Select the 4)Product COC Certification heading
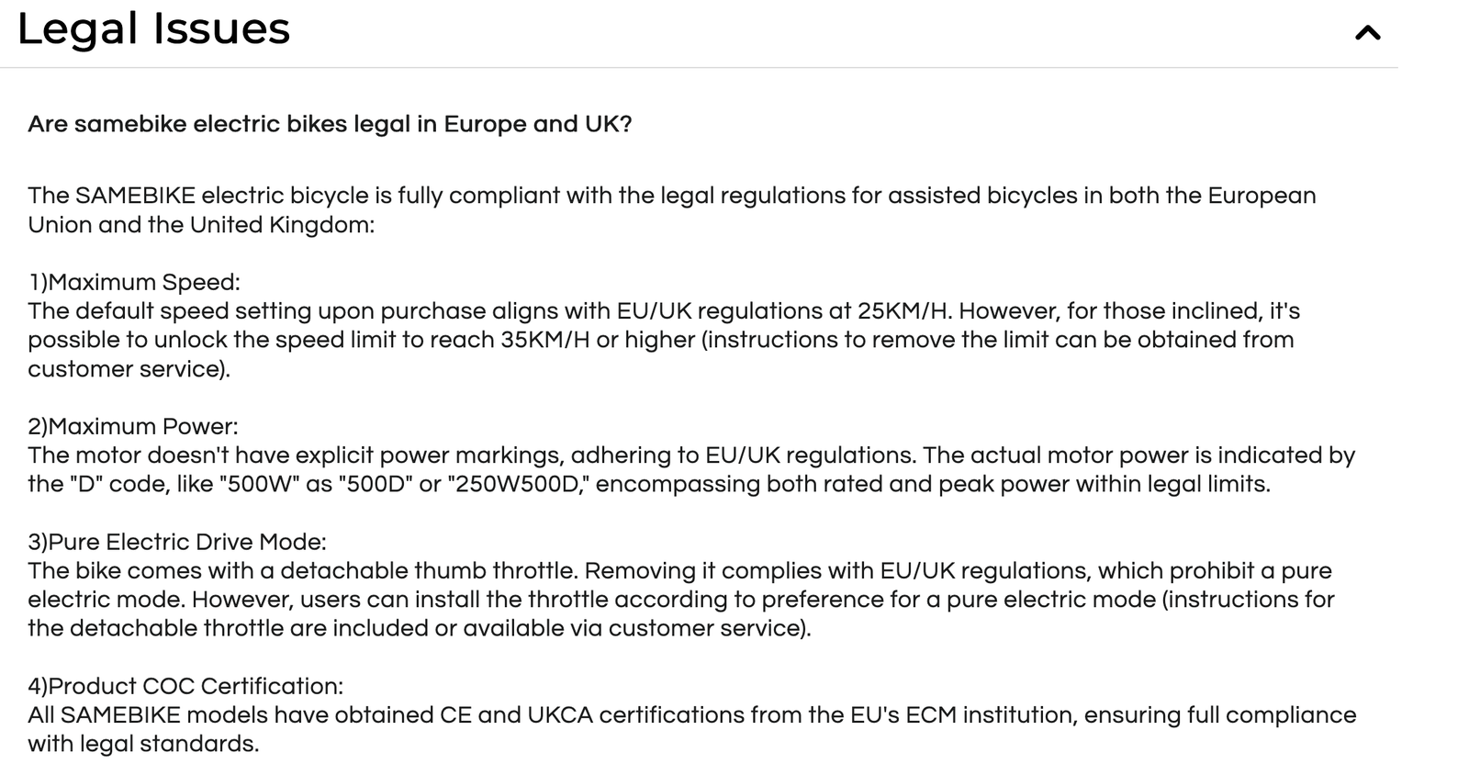The image size is (1469, 775). [x=185, y=686]
